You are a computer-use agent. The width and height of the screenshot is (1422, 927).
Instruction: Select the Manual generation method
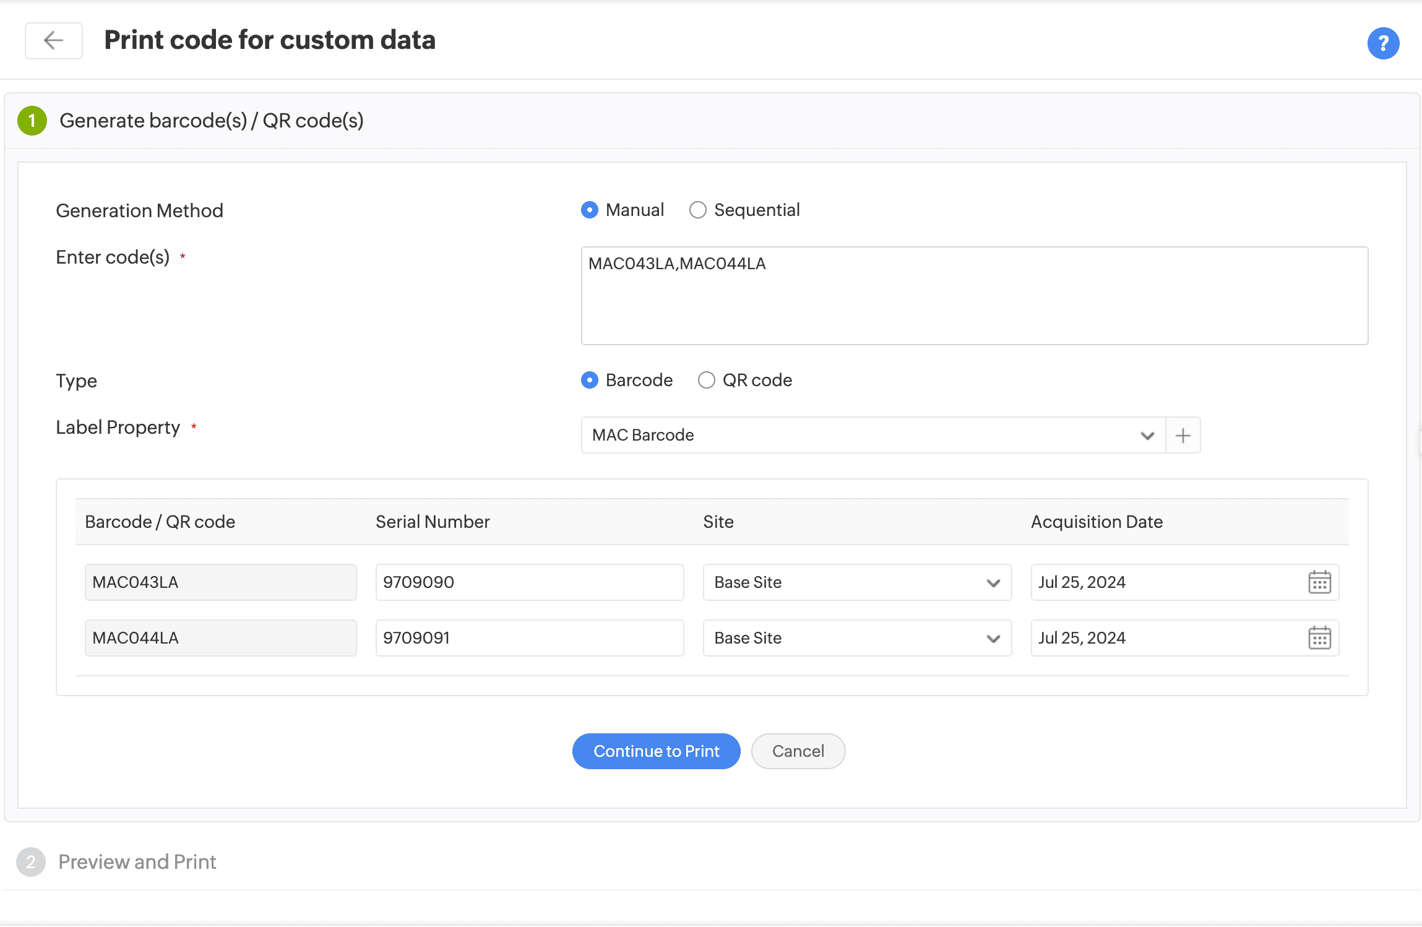point(590,210)
